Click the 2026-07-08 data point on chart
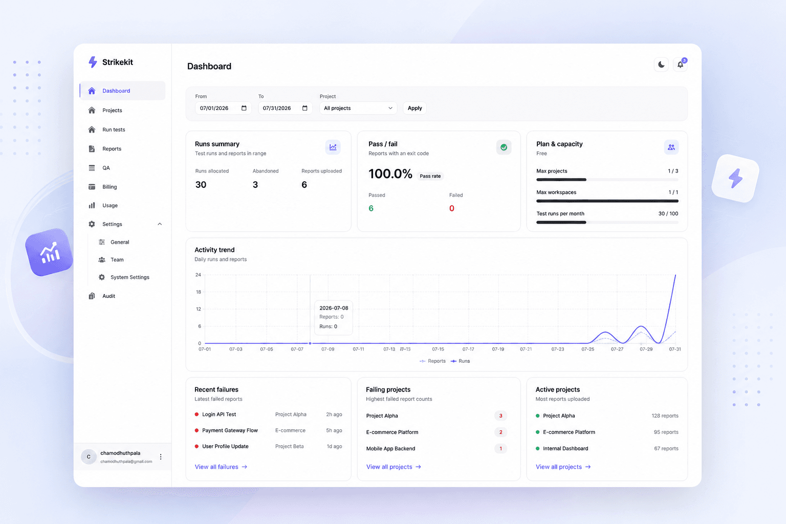Viewport: 786px width, 524px height. [x=310, y=343]
